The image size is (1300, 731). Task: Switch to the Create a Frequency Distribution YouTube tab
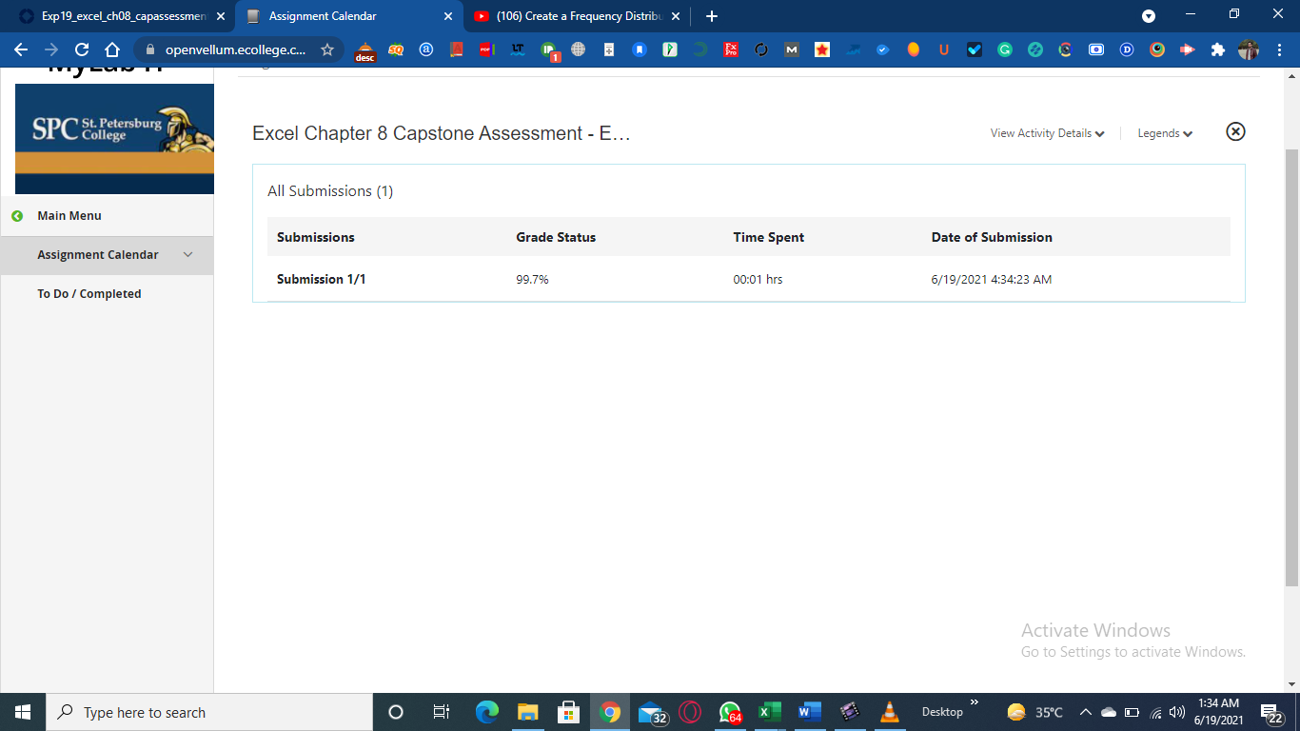pos(576,16)
